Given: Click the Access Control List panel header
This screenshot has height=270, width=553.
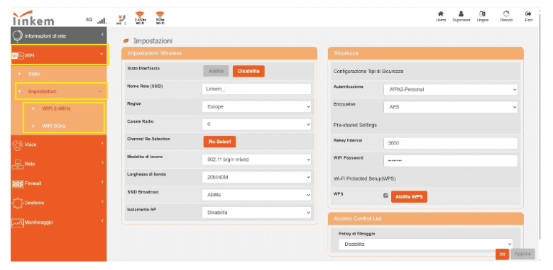Looking at the screenshot, I should coord(426,218).
